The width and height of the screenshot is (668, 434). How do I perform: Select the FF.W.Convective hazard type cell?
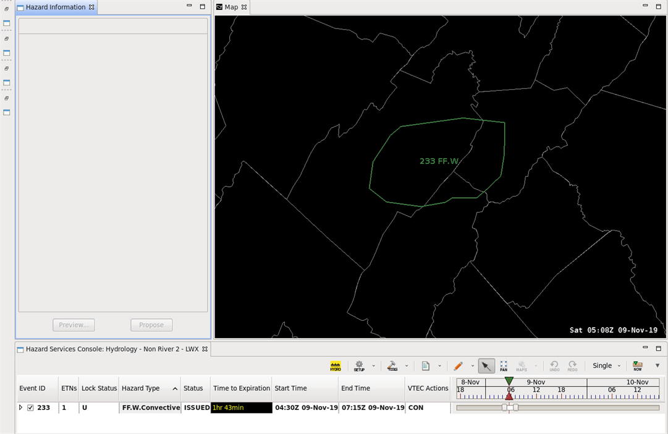(x=150, y=407)
